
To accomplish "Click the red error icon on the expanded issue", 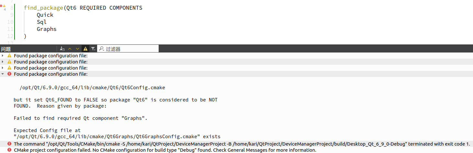I will (9, 74).
